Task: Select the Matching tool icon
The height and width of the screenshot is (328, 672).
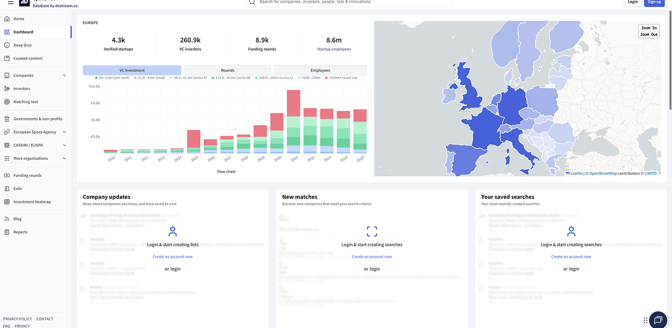Action: click(x=7, y=102)
